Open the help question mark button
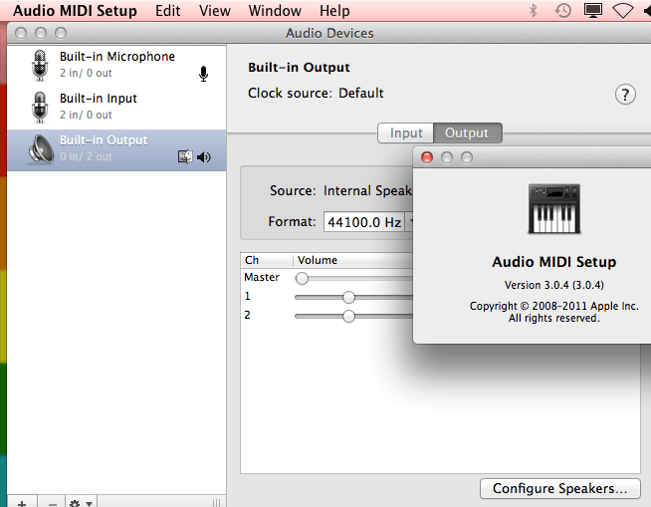Image resolution: width=651 pixels, height=507 pixels. coord(625,95)
